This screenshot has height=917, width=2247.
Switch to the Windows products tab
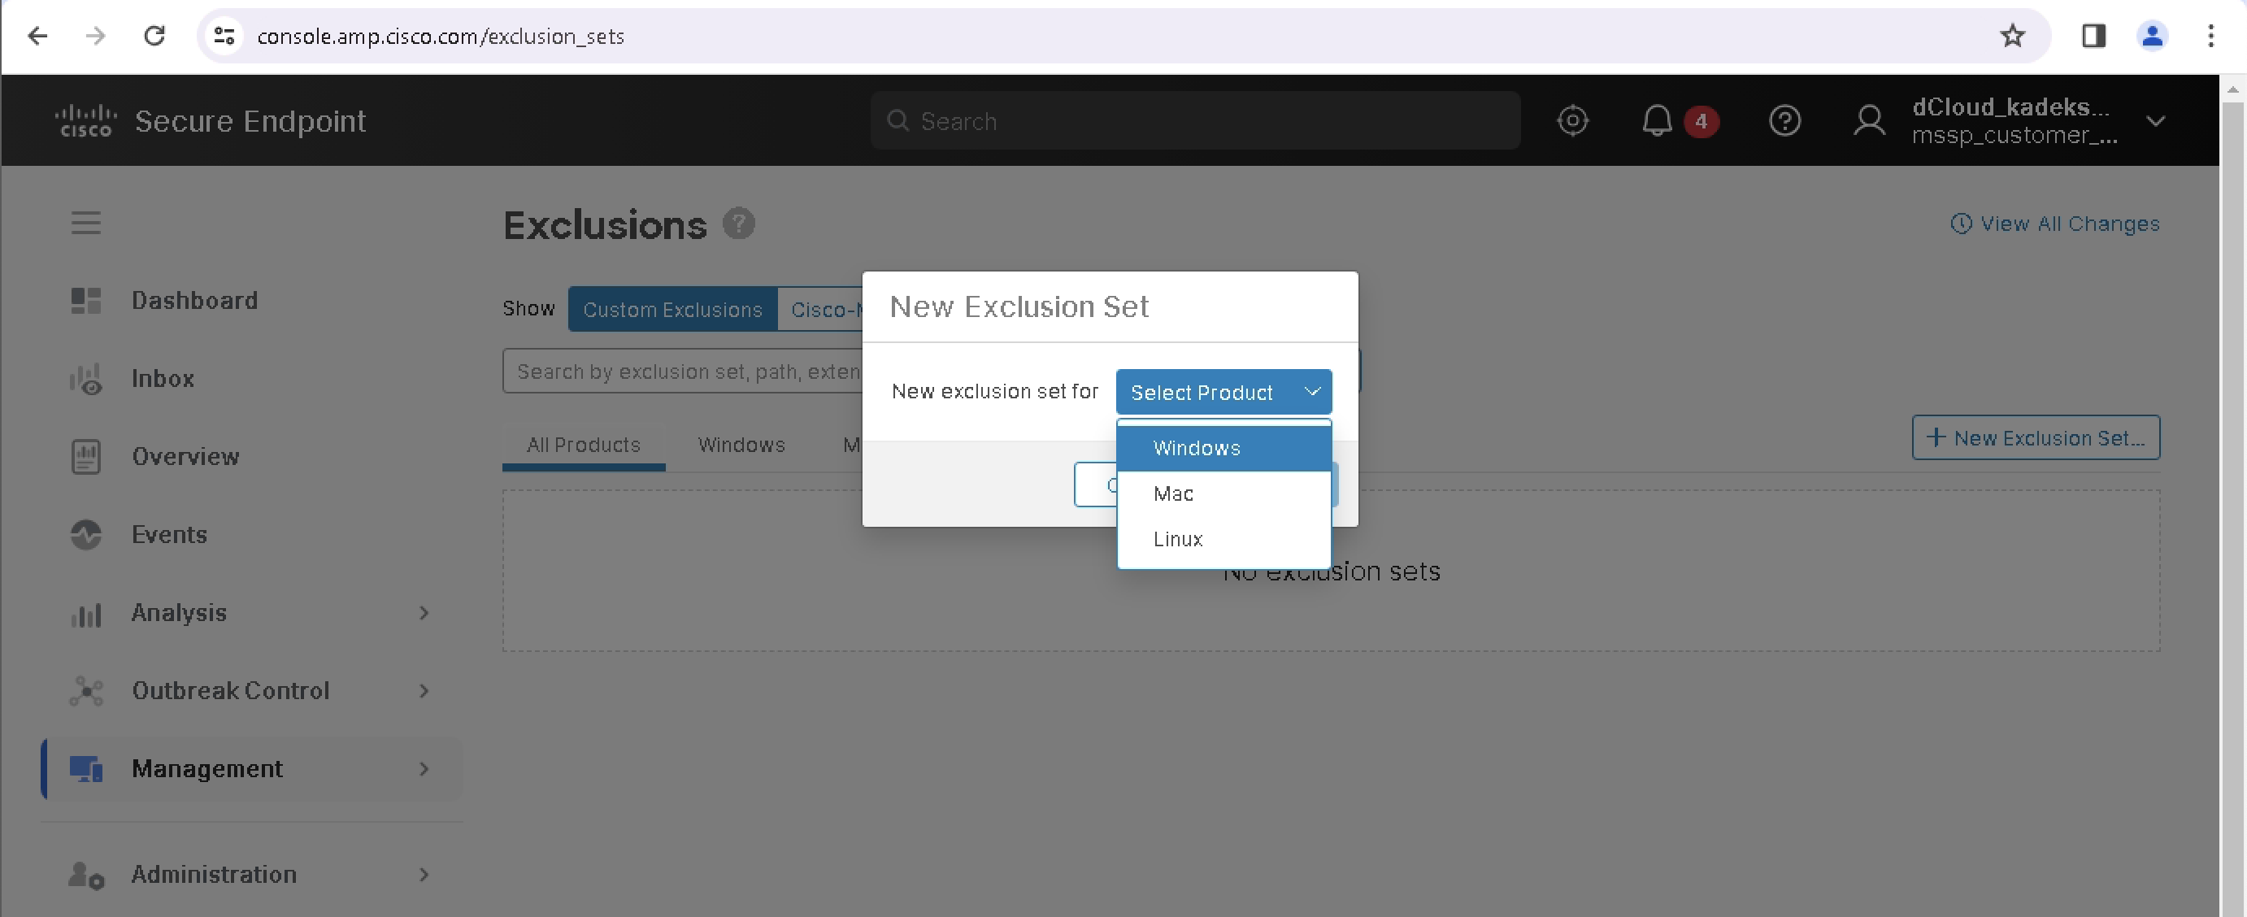[741, 445]
